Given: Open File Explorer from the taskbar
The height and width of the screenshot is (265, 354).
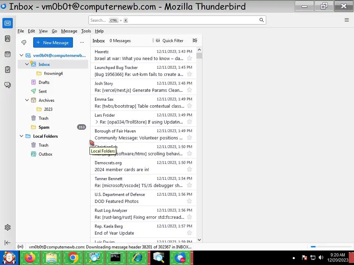Looking at the screenshot, I should coord(51,257).
